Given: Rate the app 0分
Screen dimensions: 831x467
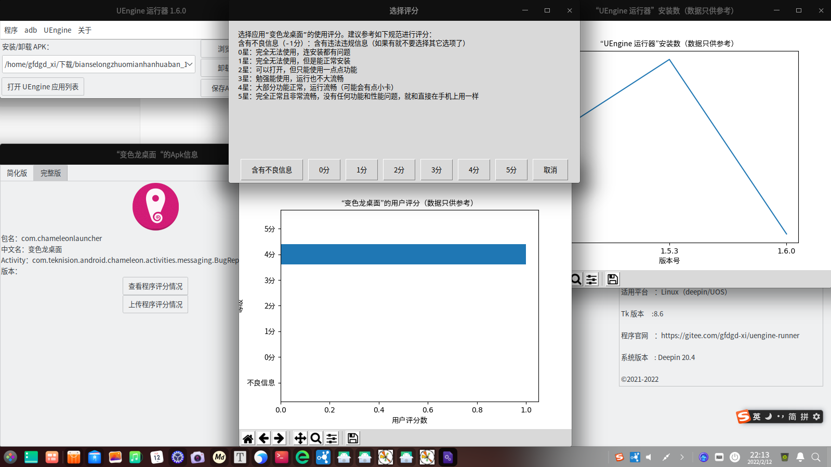Looking at the screenshot, I should [x=324, y=170].
